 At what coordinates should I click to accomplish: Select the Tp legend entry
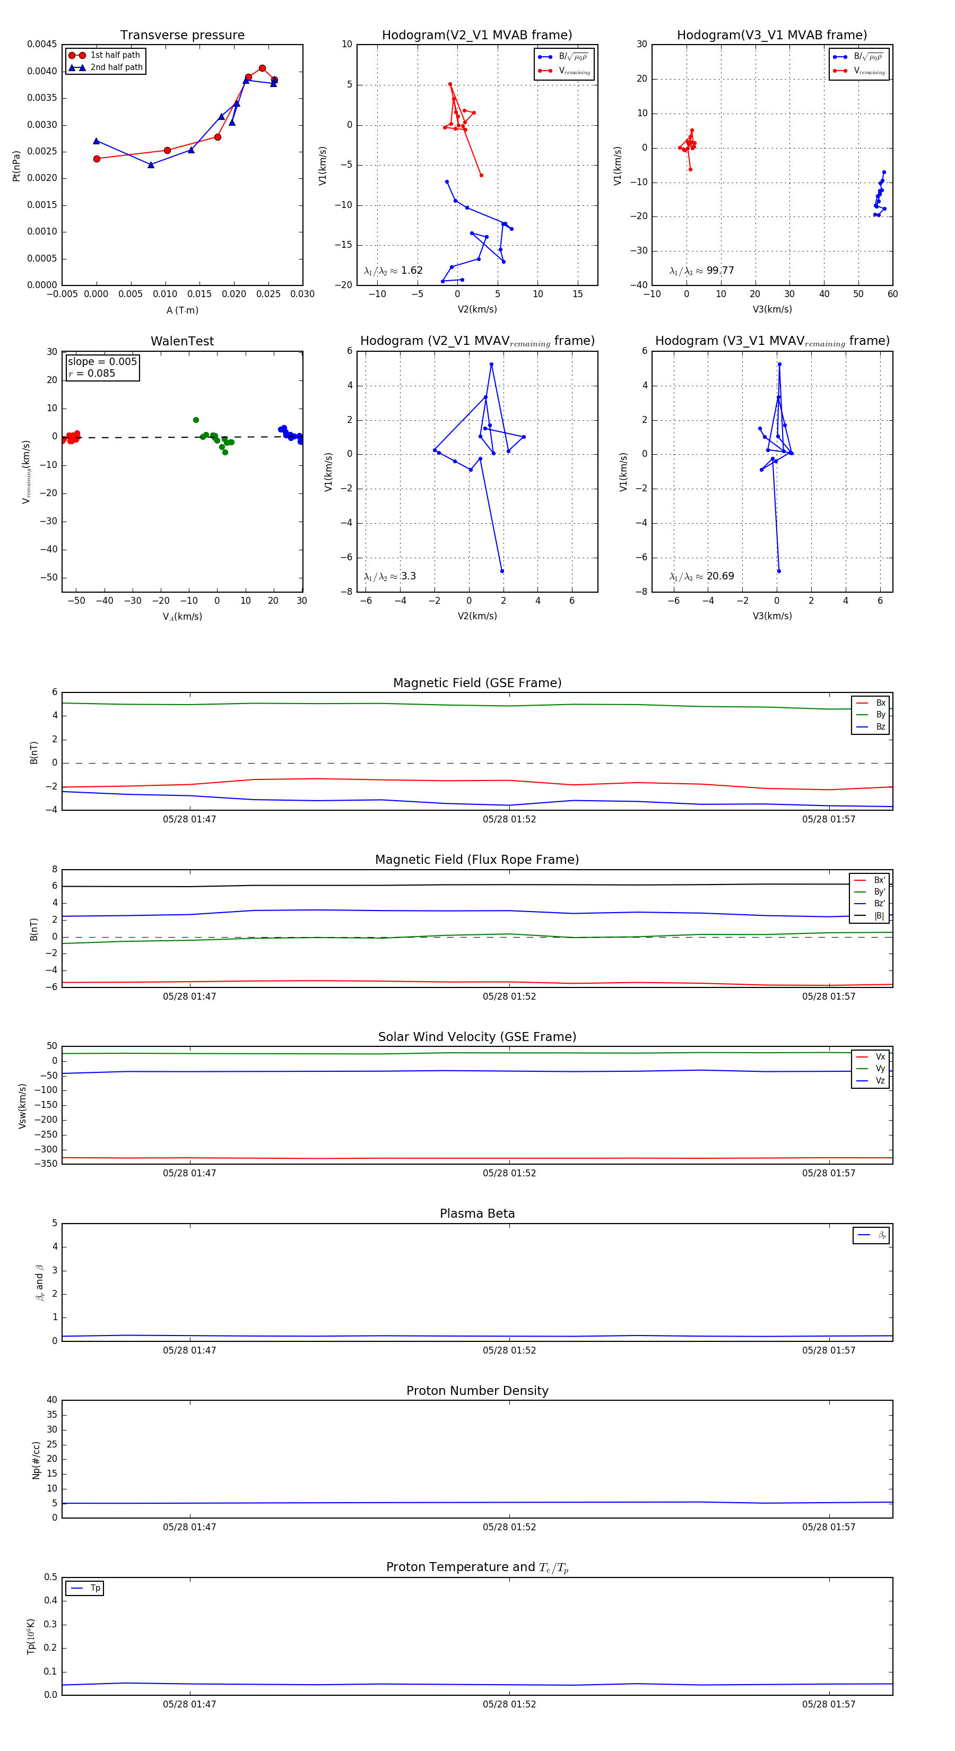(x=85, y=1589)
